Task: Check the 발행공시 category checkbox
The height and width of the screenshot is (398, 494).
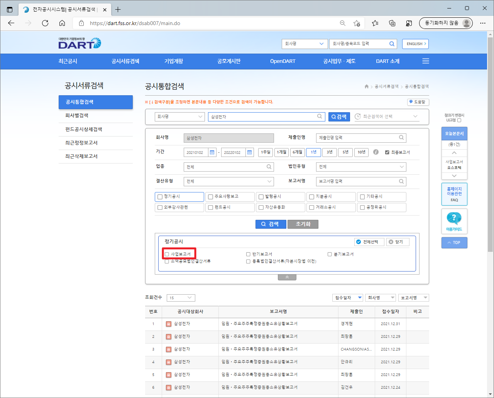Action: [261, 197]
